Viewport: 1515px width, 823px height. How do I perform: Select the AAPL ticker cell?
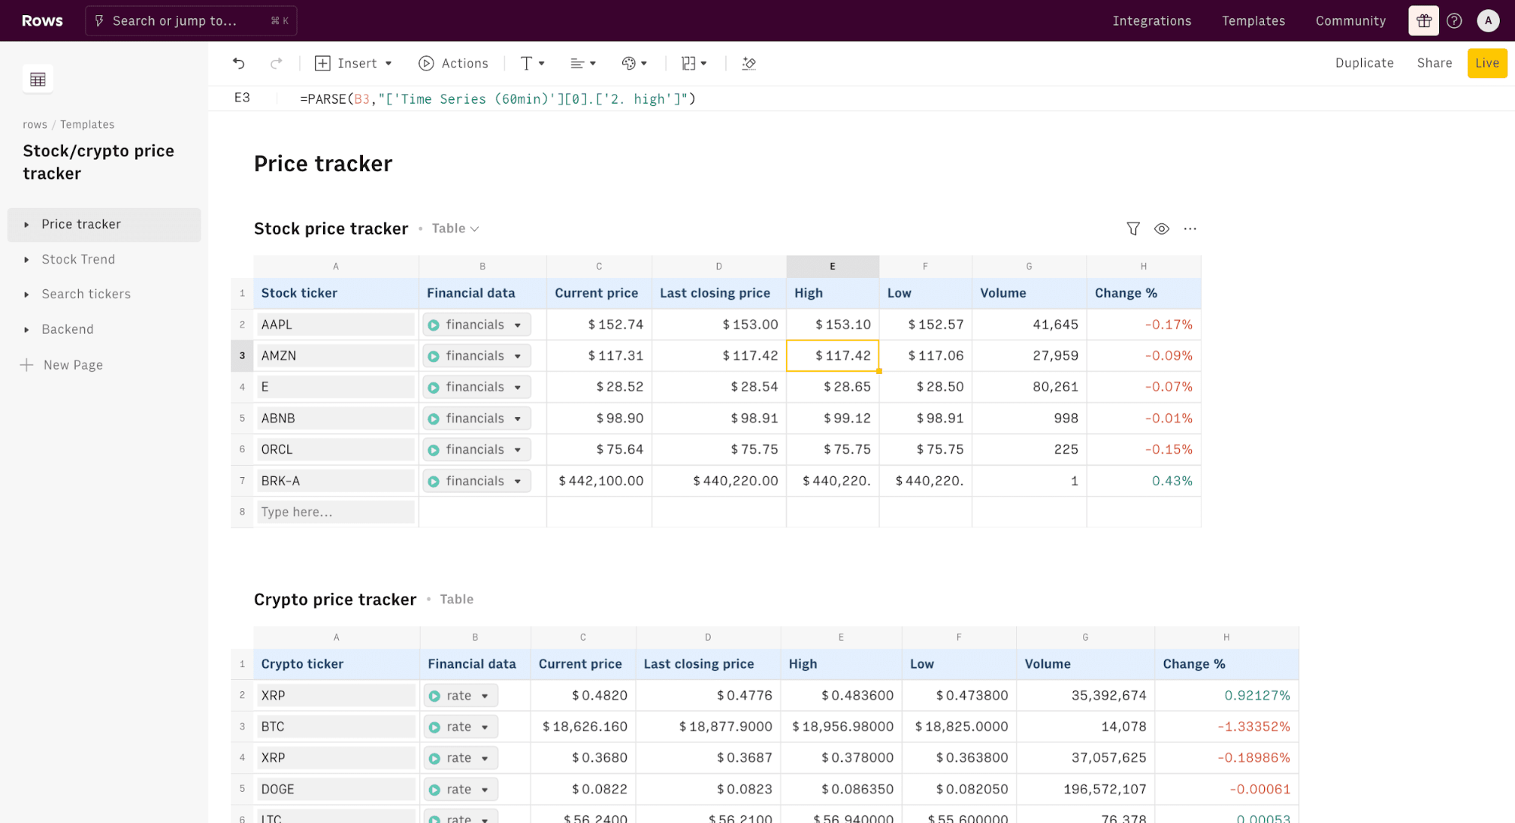pyautogui.click(x=336, y=325)
